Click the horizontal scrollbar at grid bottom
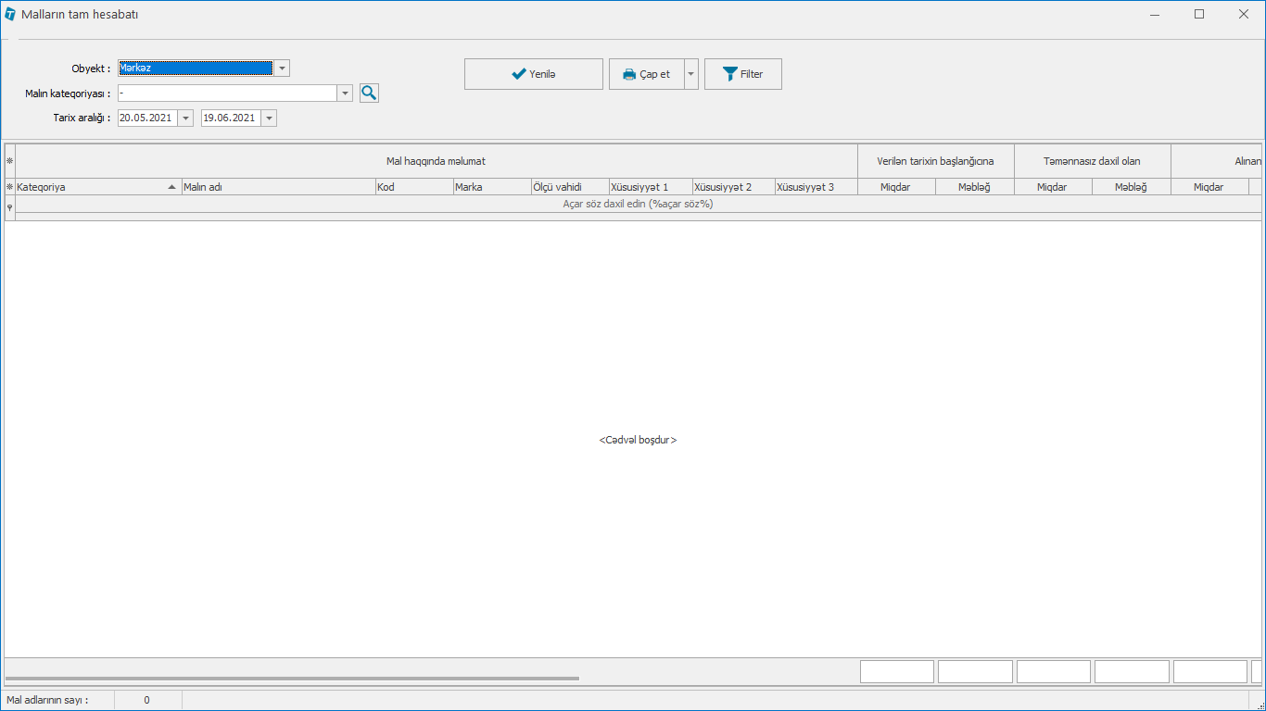This screenshot has height=711, width=1266. coord(292,679)
